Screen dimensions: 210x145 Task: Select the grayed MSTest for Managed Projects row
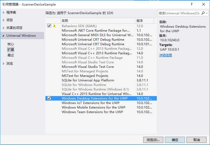[x=101, y=71]
